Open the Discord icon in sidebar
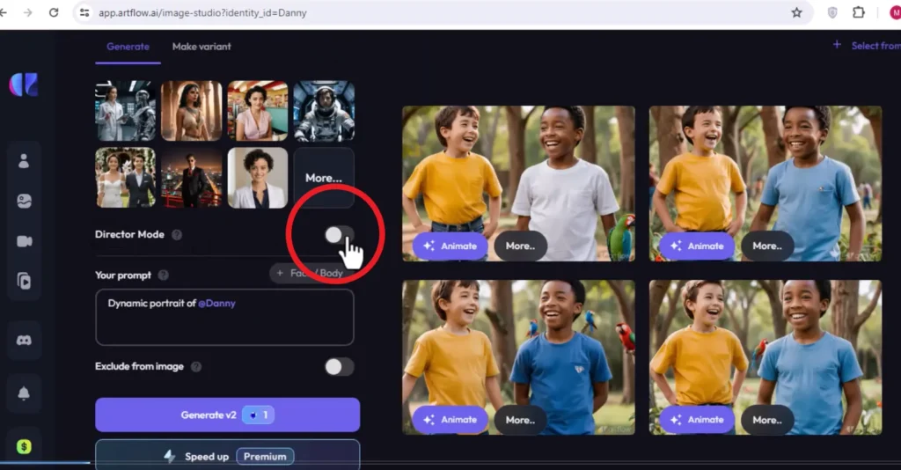901x470 pixels. 24,340
